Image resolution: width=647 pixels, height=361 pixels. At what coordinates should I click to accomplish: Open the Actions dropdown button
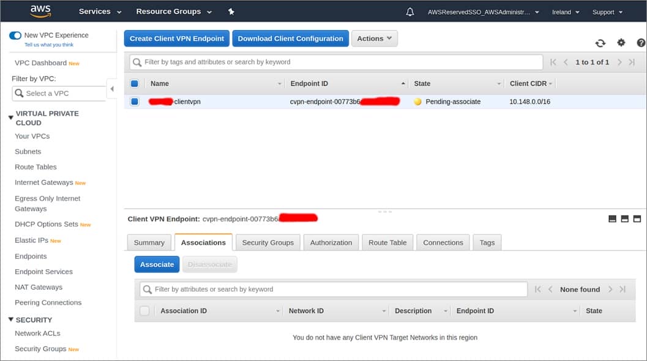point(374,39)
